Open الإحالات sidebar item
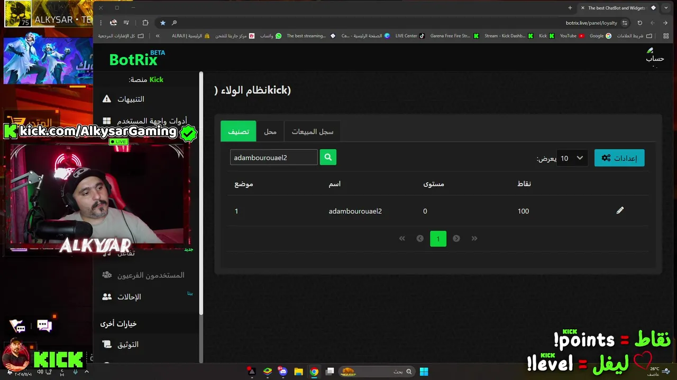The image size is (677, 380). coord(129,297)
